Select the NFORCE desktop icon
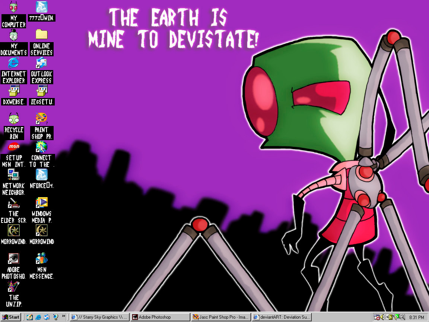 point(42,179)
